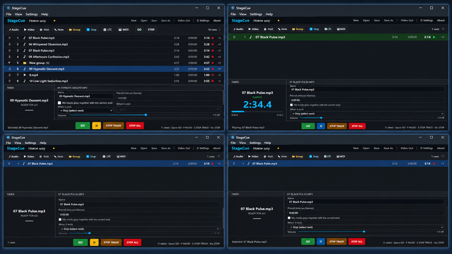The width and height of the screenshot is (452, 254).
Task: Add MIDI cue in top-left window
Action: click(124, 30)
